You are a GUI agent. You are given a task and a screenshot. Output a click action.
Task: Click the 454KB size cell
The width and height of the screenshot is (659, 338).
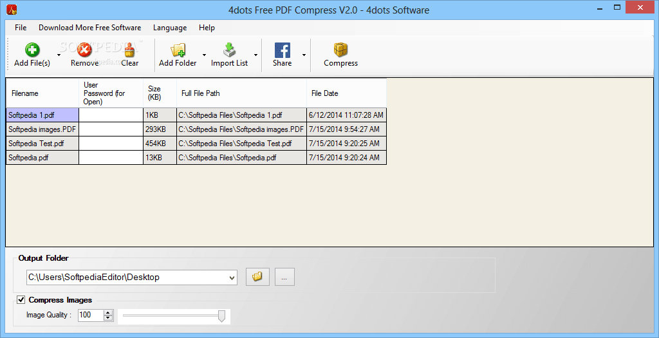(x=160, y=144)
